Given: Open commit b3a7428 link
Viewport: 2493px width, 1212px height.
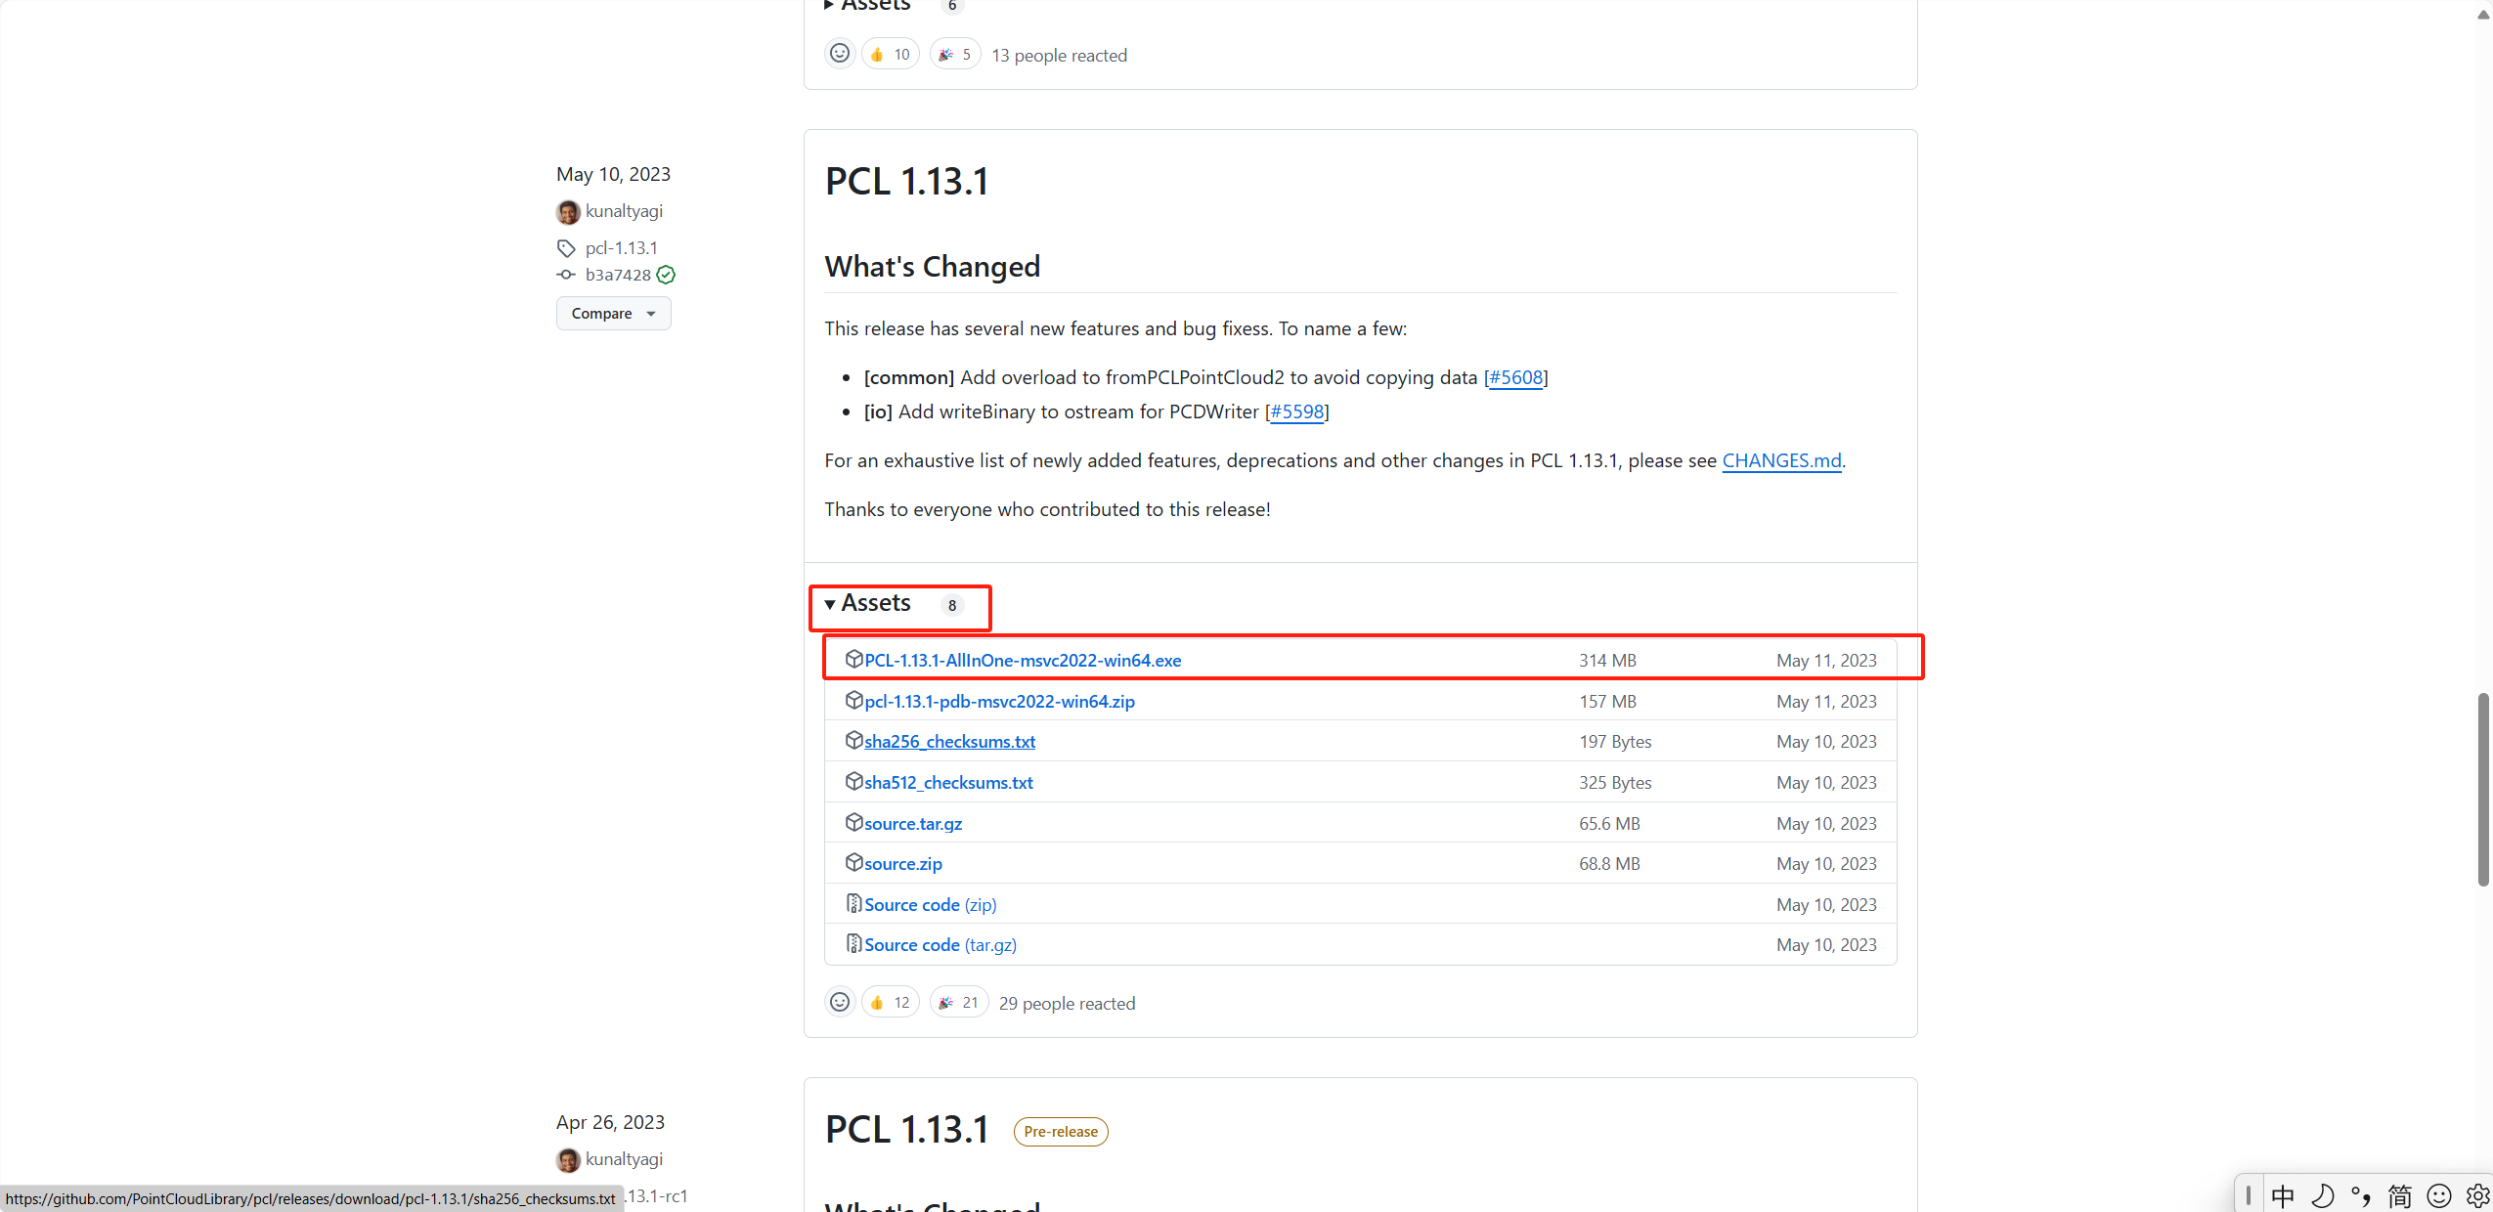Looking at the screenshot, I should click(x=618, y=275).
